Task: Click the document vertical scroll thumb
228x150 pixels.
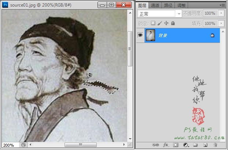Action: pos(130,48)
